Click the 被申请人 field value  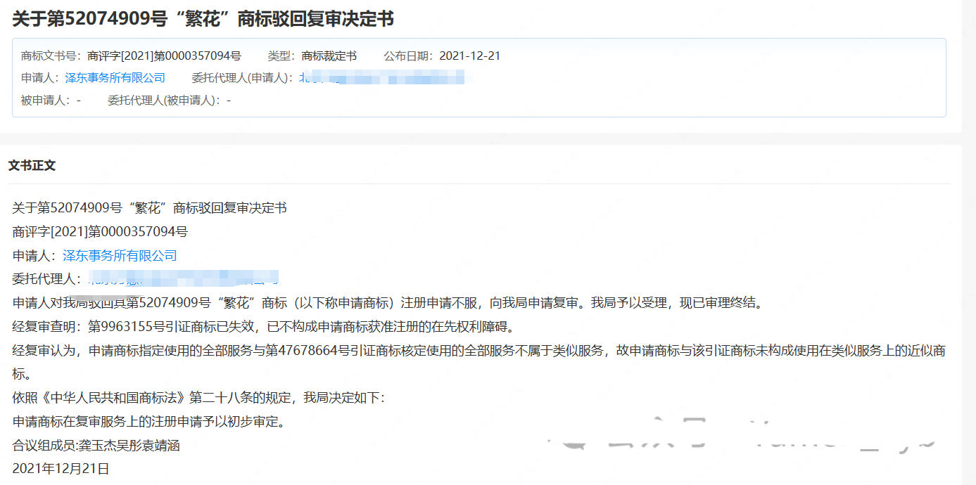coord(79,101)
